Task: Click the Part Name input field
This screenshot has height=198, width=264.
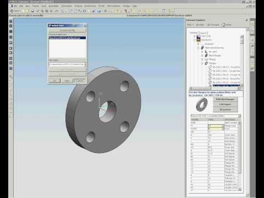Action: click(x=67, y=64)
